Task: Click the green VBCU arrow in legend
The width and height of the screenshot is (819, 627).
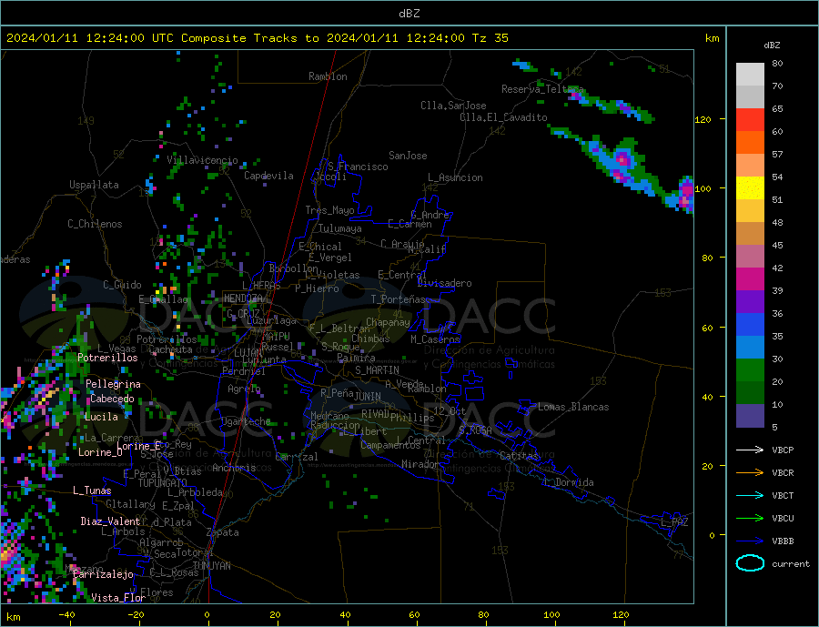Action: point(750,519)
